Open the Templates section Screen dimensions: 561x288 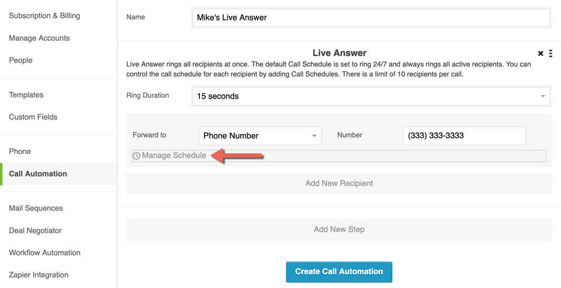tap(26, 95)
